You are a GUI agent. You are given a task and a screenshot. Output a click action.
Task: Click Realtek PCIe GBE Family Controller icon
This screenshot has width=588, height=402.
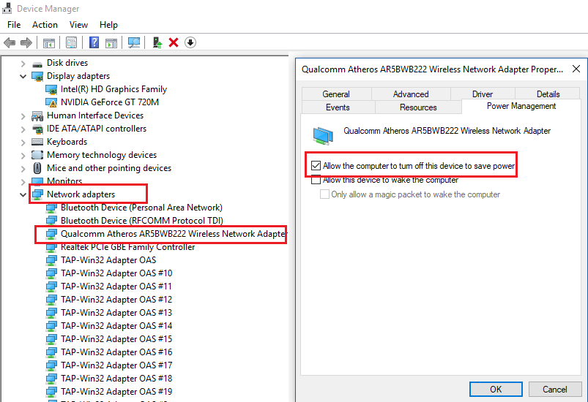point(51,247)
